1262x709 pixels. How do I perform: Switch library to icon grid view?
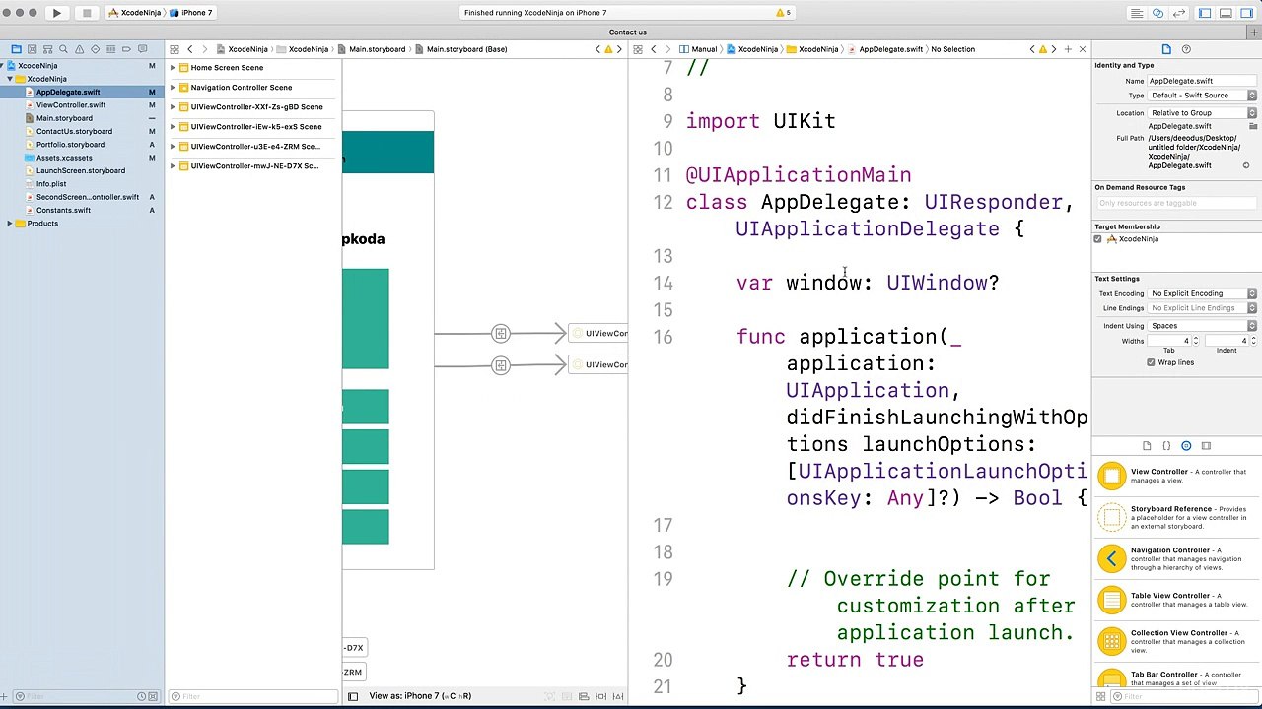(1101, 697)
